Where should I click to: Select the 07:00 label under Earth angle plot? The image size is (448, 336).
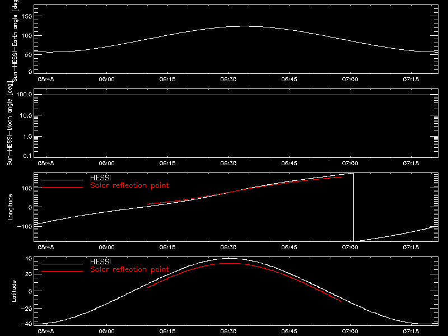point(350,80)
